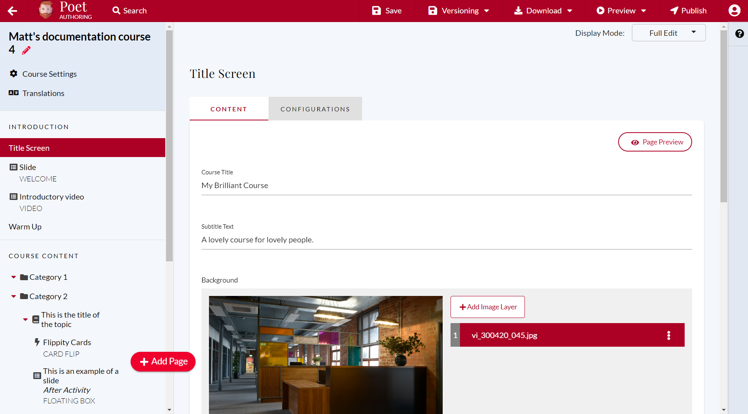This screenshot has width=748, height=414.
Task: Open the user account profile icon
Action: 734,11
